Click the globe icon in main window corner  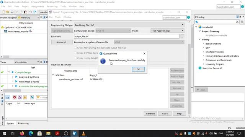coord(242,7)
